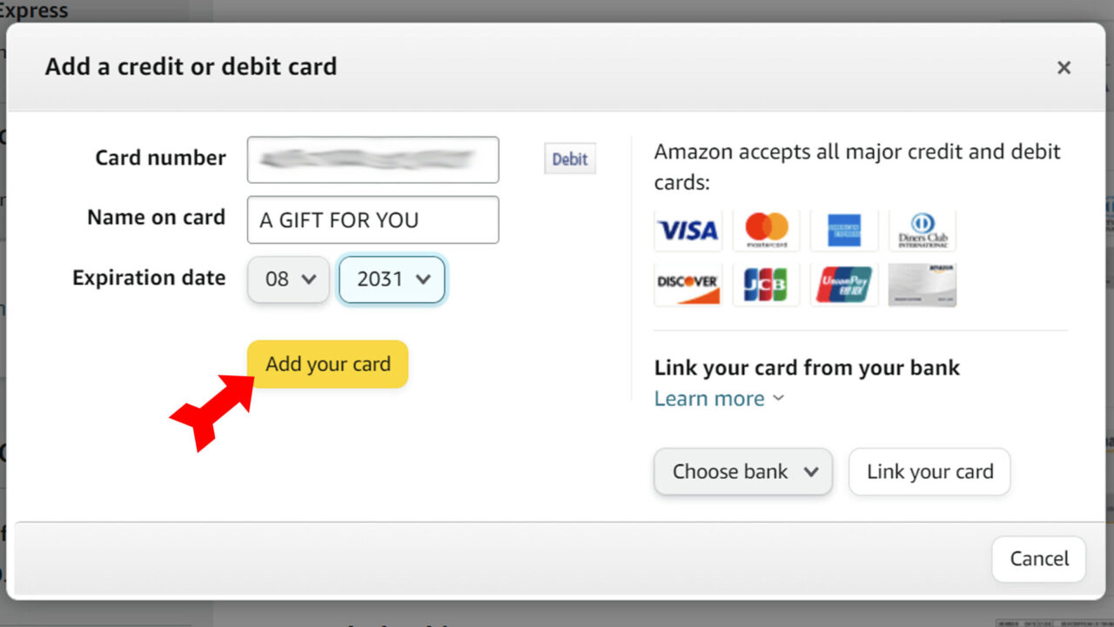Click the Visa card icon
The height and width of the screenshot is (627, 1114).
[x=688, y=230]
